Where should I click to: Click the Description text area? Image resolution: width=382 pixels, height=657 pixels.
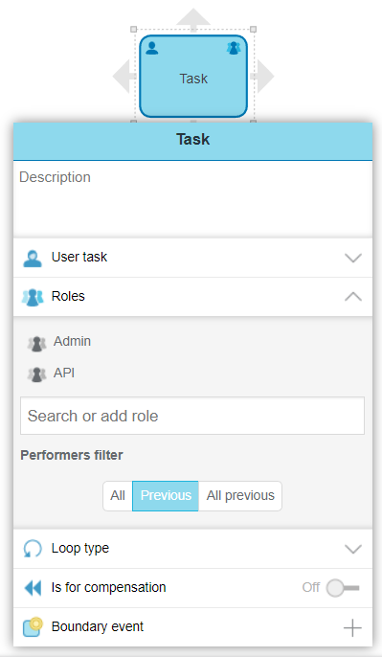click(x=192, y=199)
